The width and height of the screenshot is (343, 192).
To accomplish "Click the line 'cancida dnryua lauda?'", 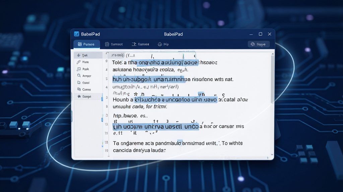I will pos(139,150).
